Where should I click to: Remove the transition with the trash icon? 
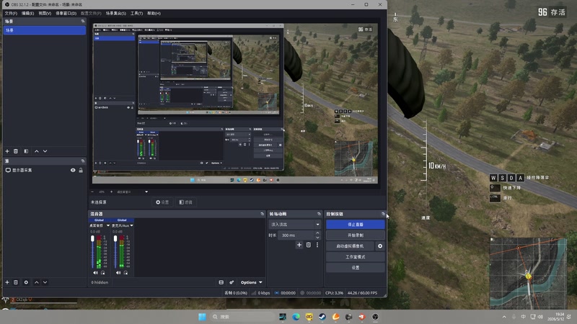coord(309,245)
